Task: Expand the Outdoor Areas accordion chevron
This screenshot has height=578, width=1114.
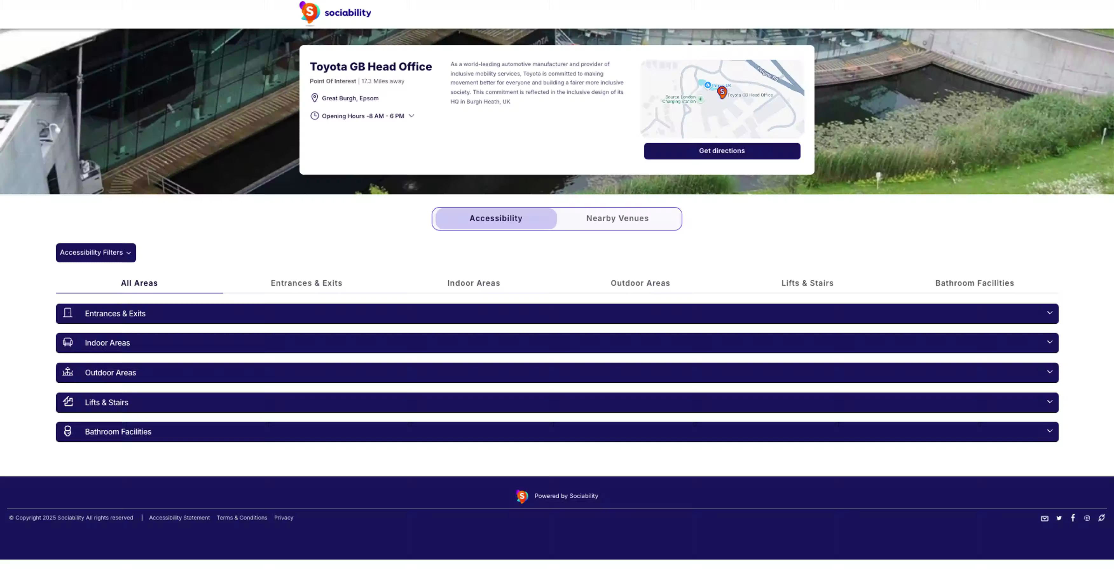Action: click(1049, 372)
